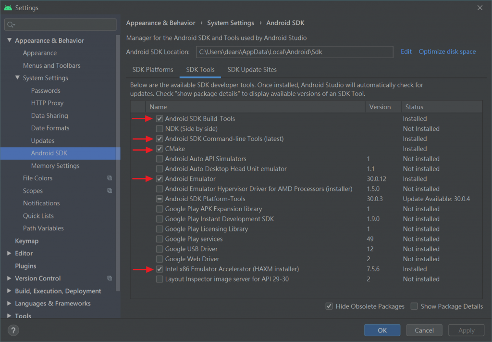Open Date Formats settings
Viewport: 492px width, 342px height.
pyautogui.click(x=50, y=128)
